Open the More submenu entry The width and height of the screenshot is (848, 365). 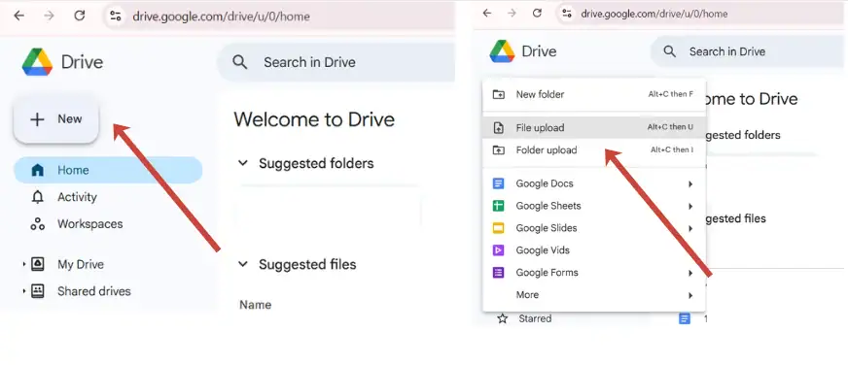[594, 295]
